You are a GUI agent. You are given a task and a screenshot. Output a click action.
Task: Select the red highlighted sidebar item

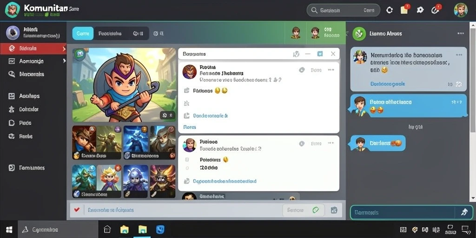click(33, 48)
